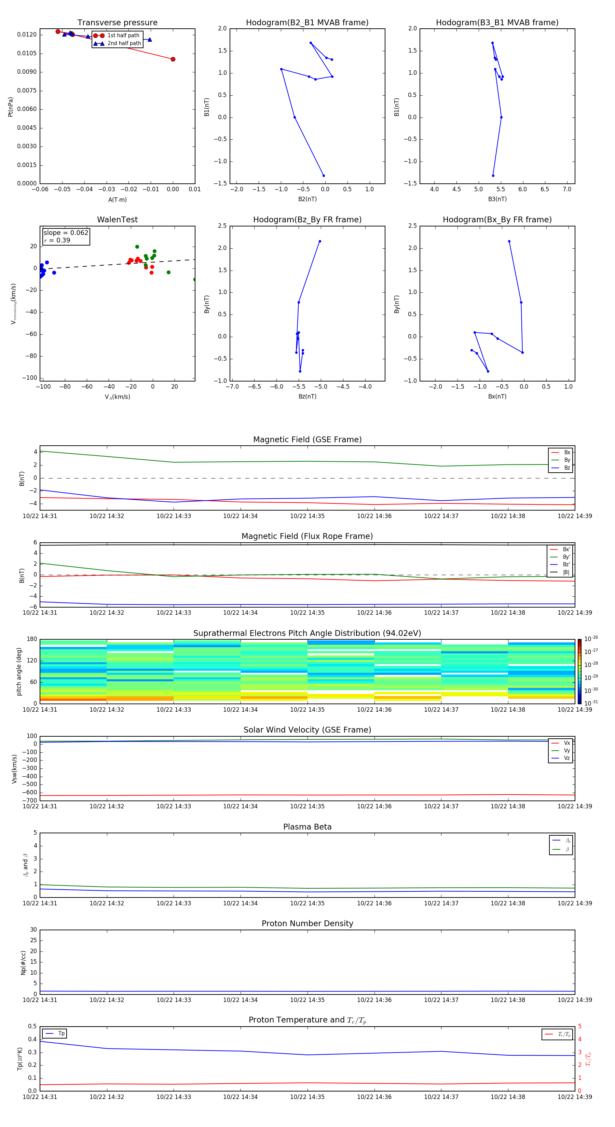
Task: Click the "Vsw(km/s)" y-axis label
Action: [14, 769]
